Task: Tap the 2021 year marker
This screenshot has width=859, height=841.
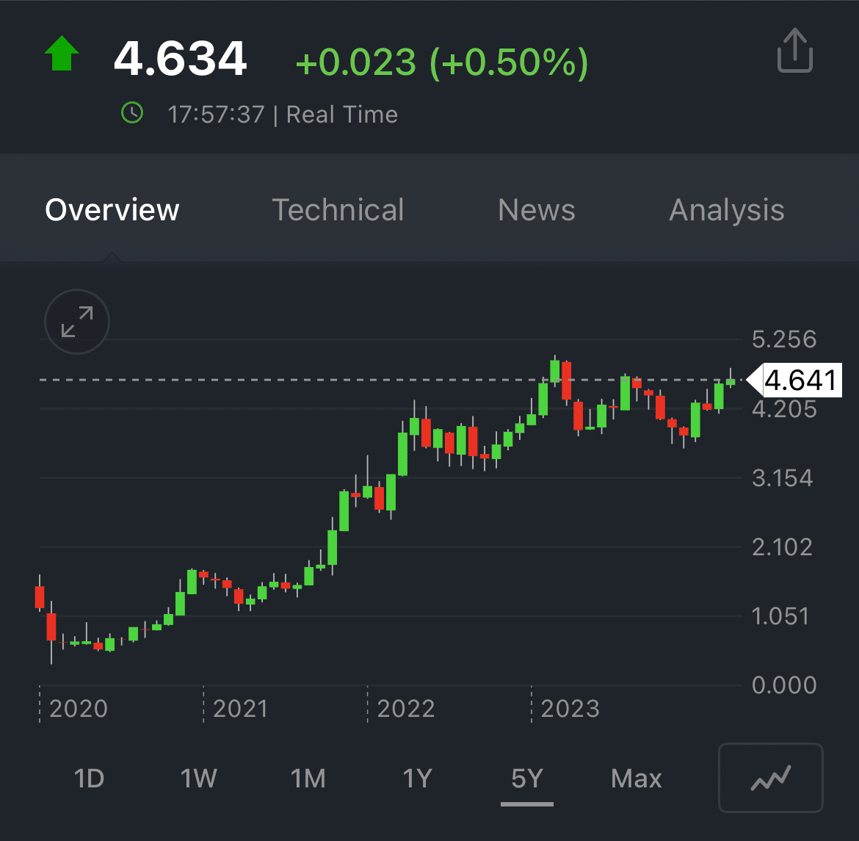Action: (241, 709)
